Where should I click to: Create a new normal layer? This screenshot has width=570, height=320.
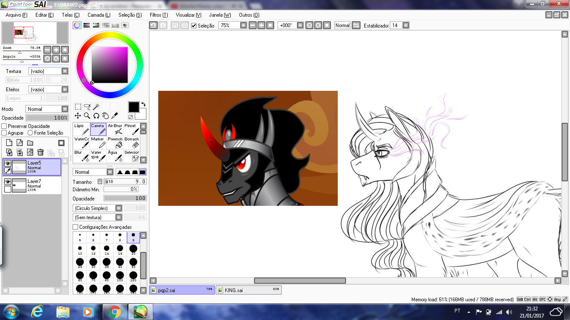tap(9, 143)
